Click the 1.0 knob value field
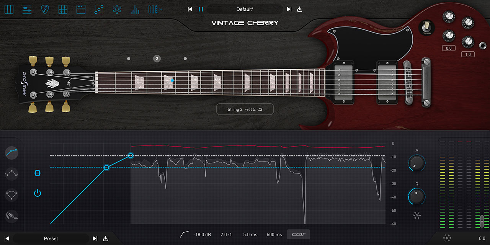 468,54
